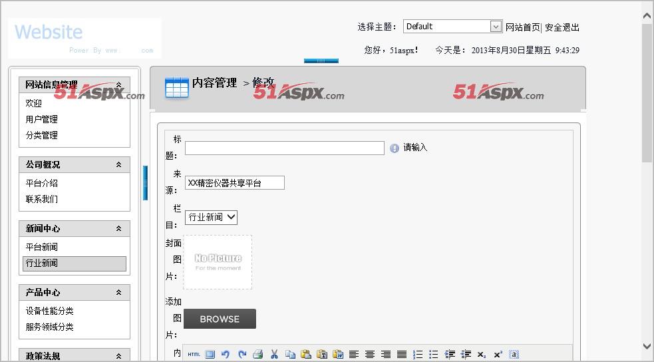Click 安全退出 to log out
Viewport: 654px width, 362px height.
coord(562,27)
